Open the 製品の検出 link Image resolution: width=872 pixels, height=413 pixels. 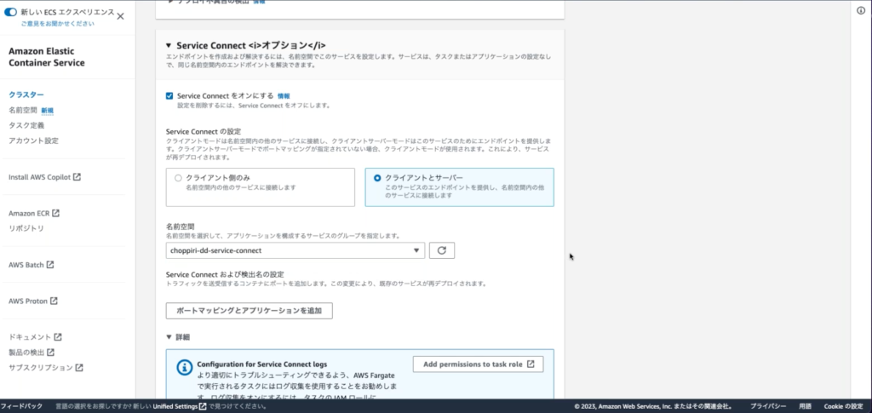[x=26, y=353]
